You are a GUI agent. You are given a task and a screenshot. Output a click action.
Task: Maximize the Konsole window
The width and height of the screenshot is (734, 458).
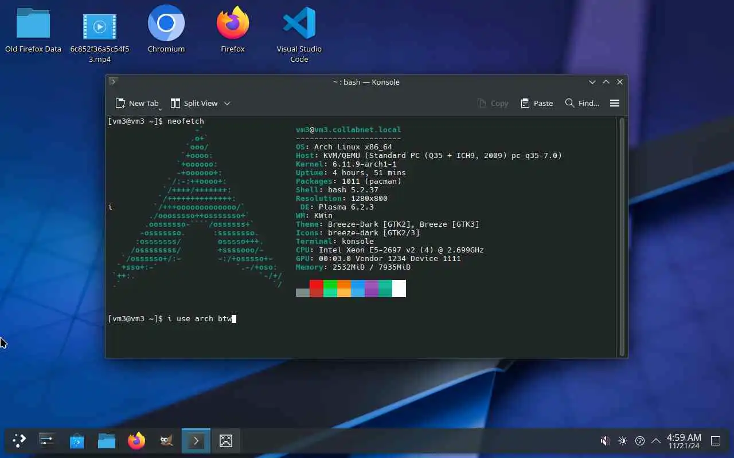point(606,82)
